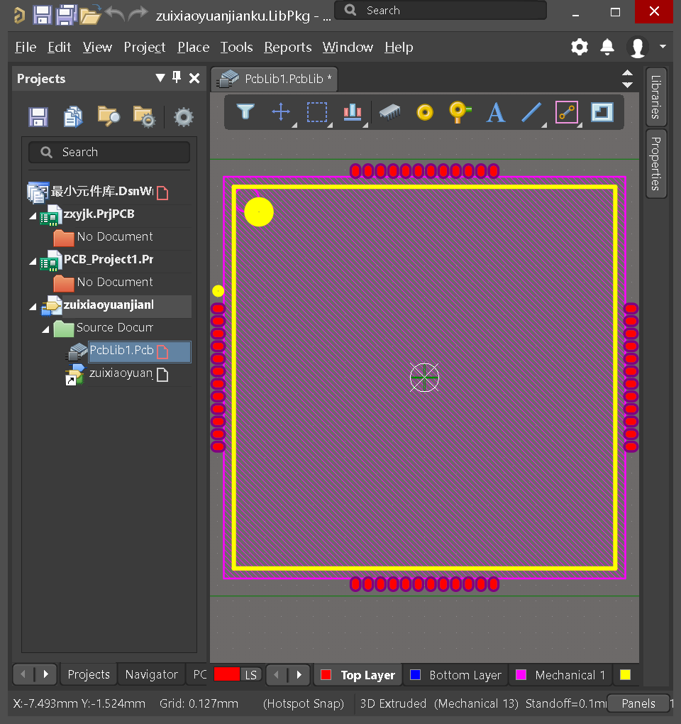Click the Projects panel search field
Image resolution: width=681 pixels, height=724 pixels.
[109, 153]
